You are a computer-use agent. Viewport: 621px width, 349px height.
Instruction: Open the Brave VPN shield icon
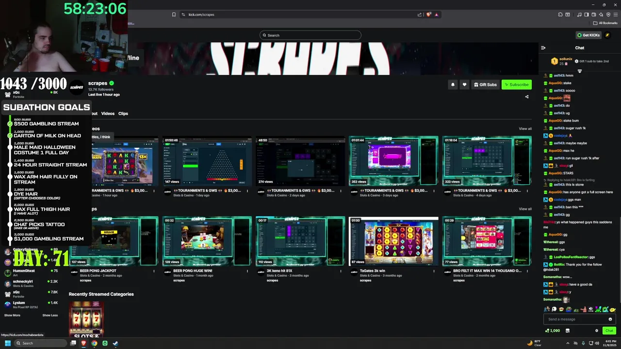tap(608, 15)
